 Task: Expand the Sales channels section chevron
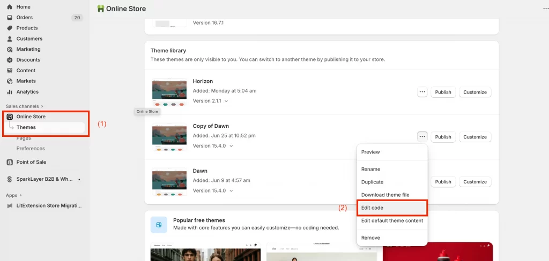(42, 106)
